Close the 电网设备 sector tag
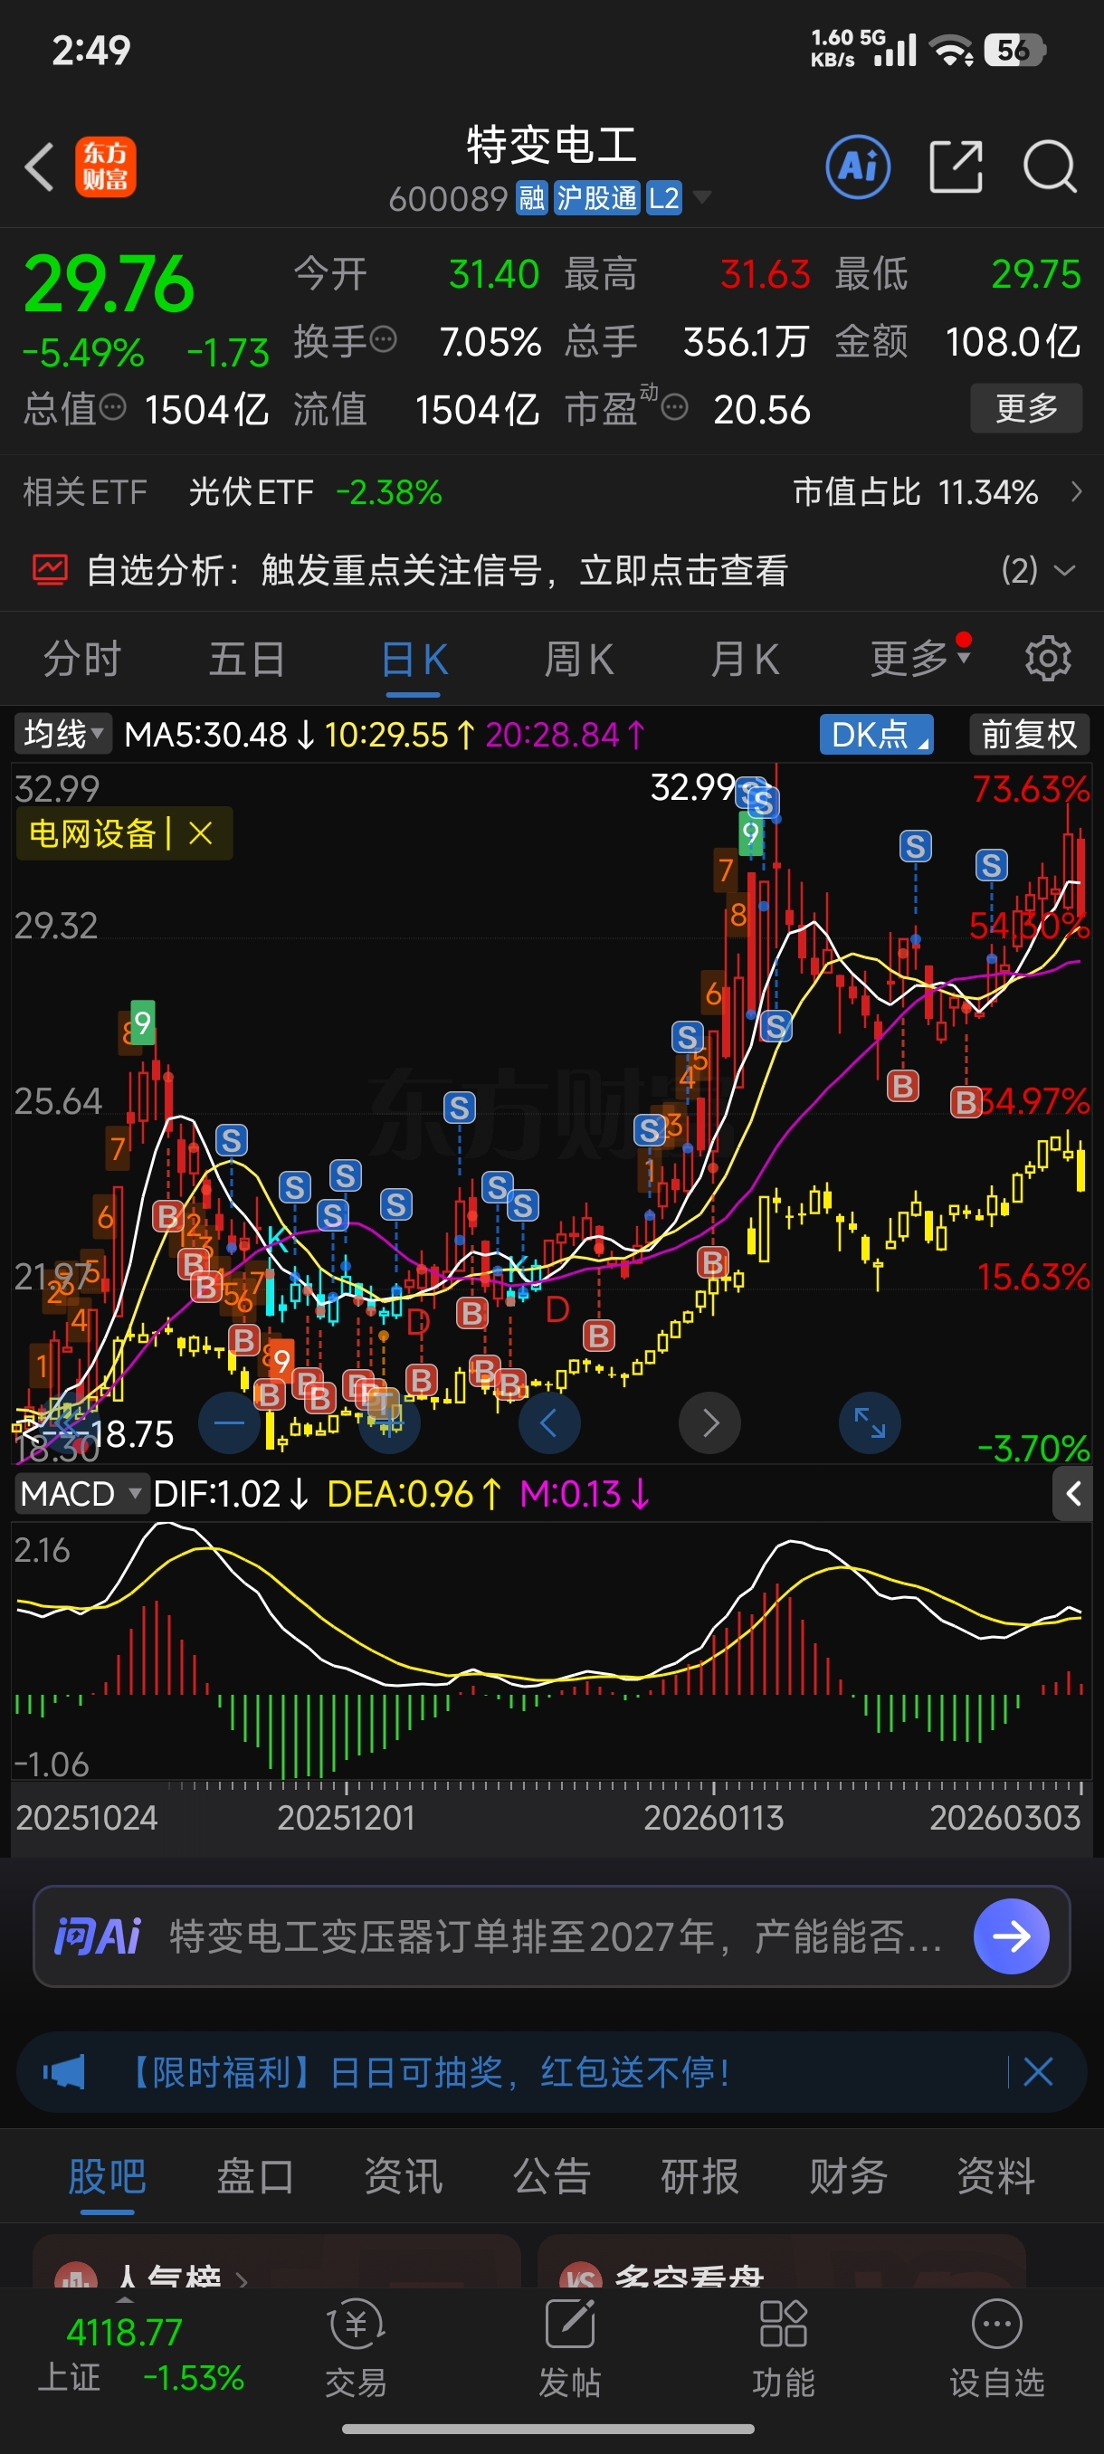 pyautogui.click(x=200, y=833)
